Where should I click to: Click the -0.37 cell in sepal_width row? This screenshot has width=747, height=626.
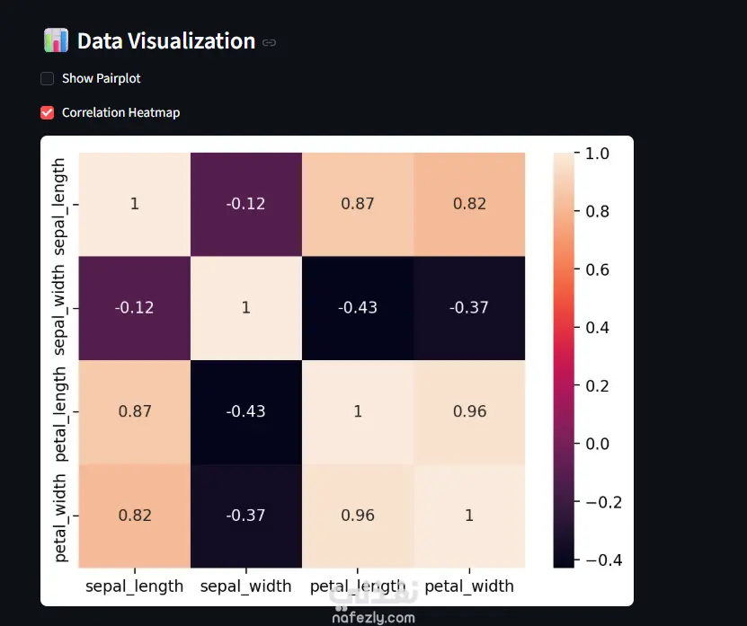pos(469,308)
